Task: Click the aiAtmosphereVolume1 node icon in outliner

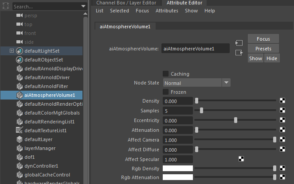Action: [20, 95]
